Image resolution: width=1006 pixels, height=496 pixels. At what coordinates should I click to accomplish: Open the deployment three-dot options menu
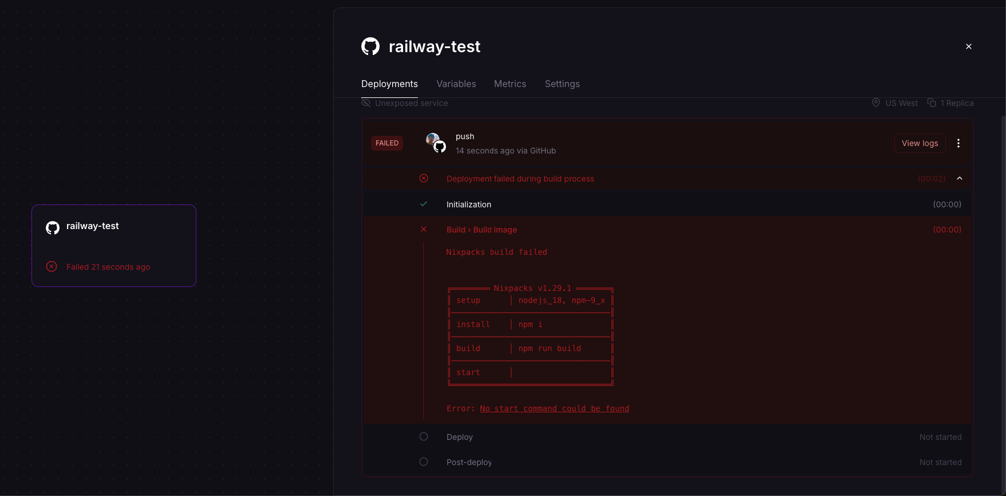958,143
